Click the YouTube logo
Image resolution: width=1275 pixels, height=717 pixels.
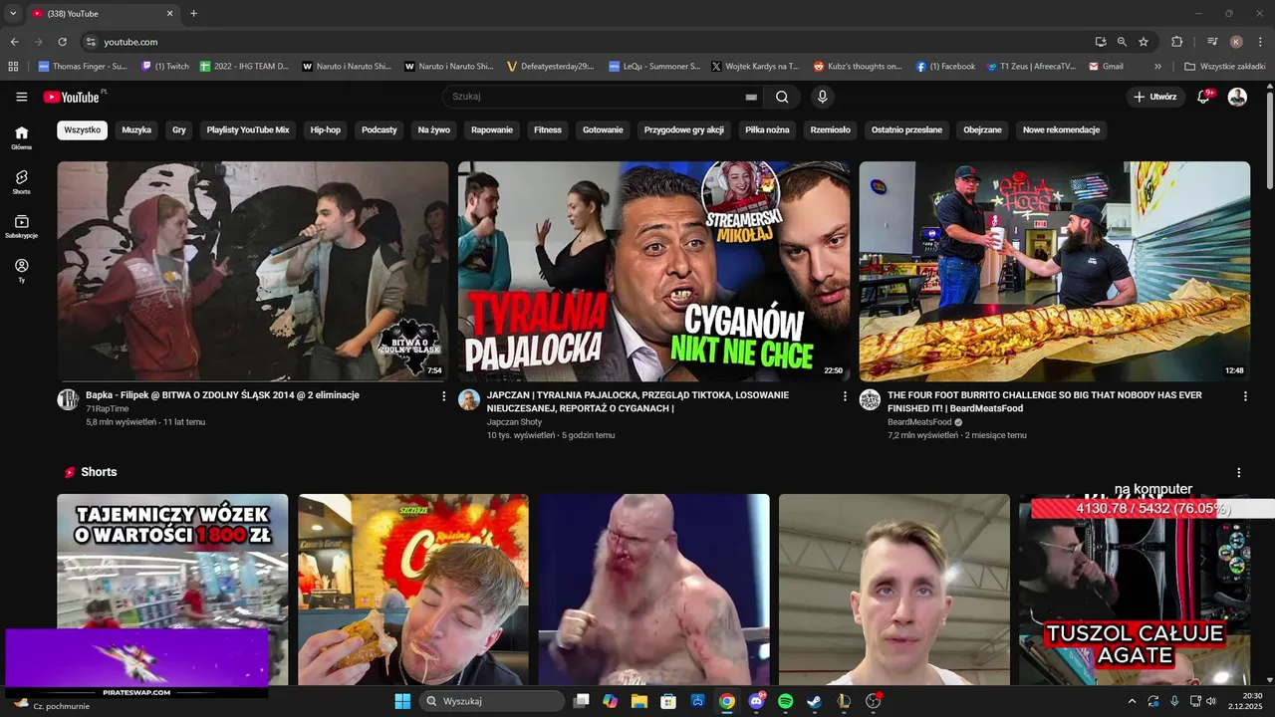(72, 97)
